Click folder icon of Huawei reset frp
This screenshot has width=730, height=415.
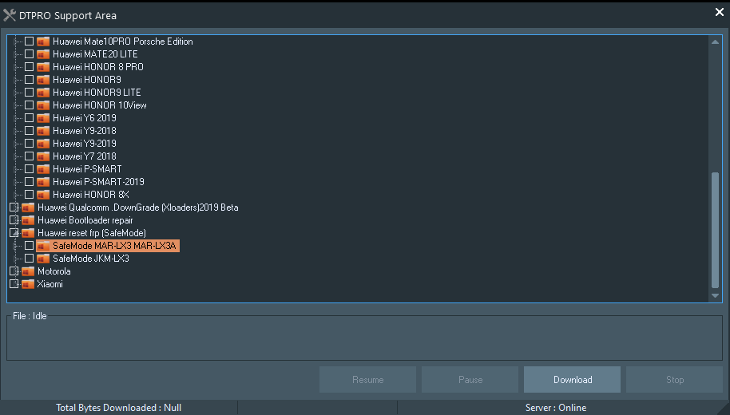pos(29,232)
